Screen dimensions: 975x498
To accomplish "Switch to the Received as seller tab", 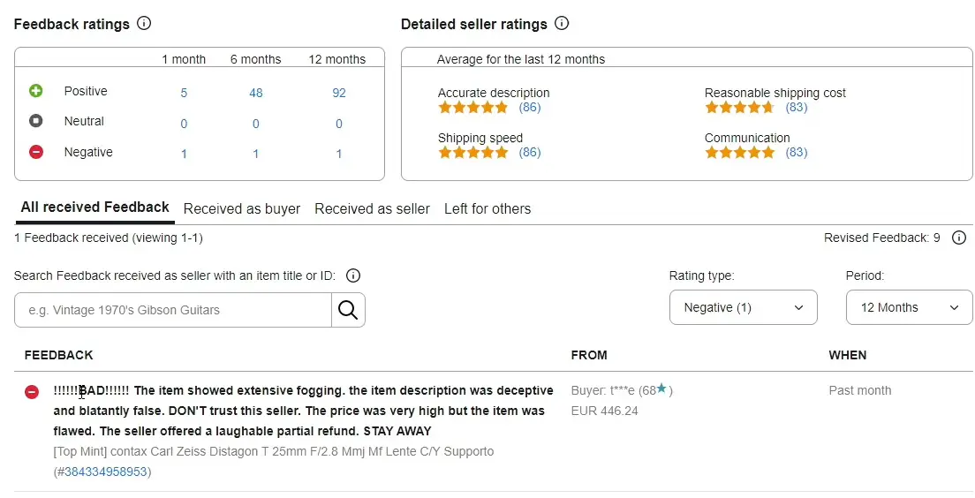I will click(372, 209).
